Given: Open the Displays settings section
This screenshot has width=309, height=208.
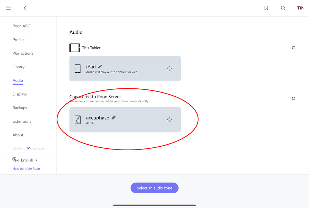Looking at the screenshot, I should point(20,94).
